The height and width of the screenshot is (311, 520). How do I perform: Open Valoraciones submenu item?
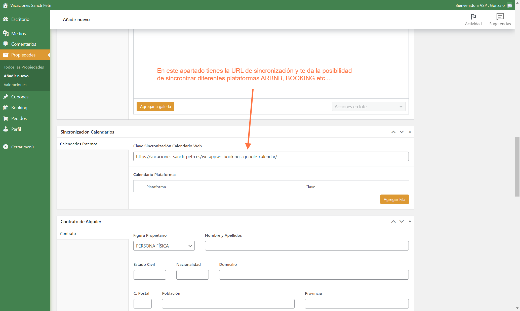(x=15, y=85)
